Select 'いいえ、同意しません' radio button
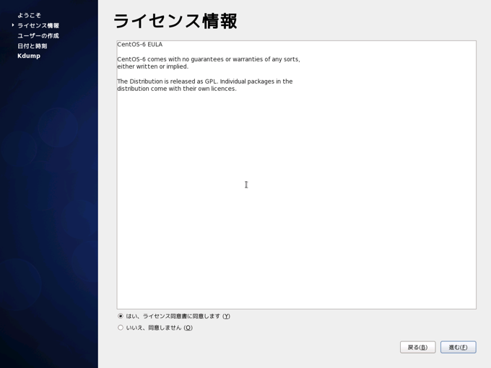 click(x=121, y=328)
